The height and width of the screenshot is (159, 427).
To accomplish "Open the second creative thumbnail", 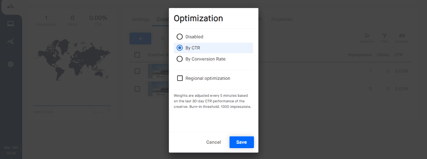I will pyautogui.click(x=158, y=89).
